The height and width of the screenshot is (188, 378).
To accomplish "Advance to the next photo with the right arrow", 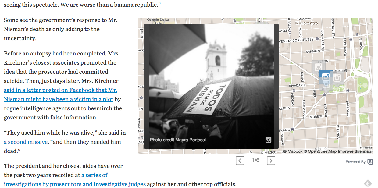I will [271, 161].
